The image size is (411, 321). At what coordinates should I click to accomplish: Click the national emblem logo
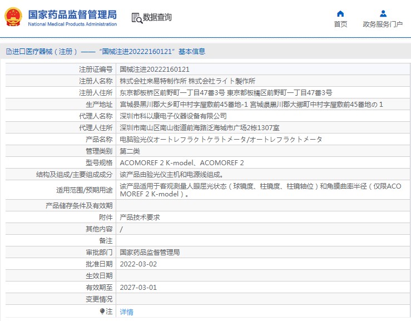click(14, 17)
